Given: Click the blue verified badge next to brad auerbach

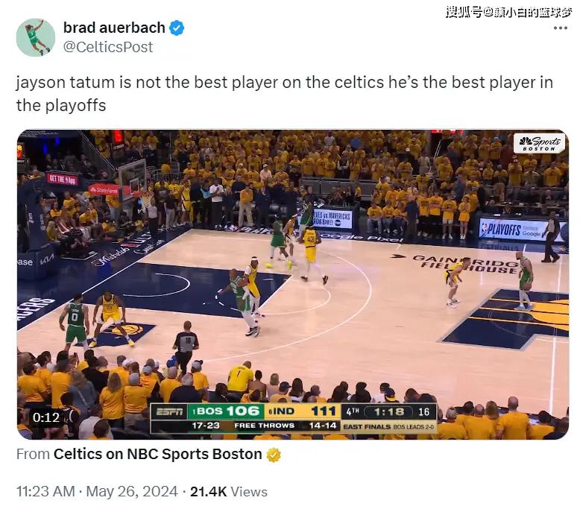Looking at the screenshot, I should (177, 28).
